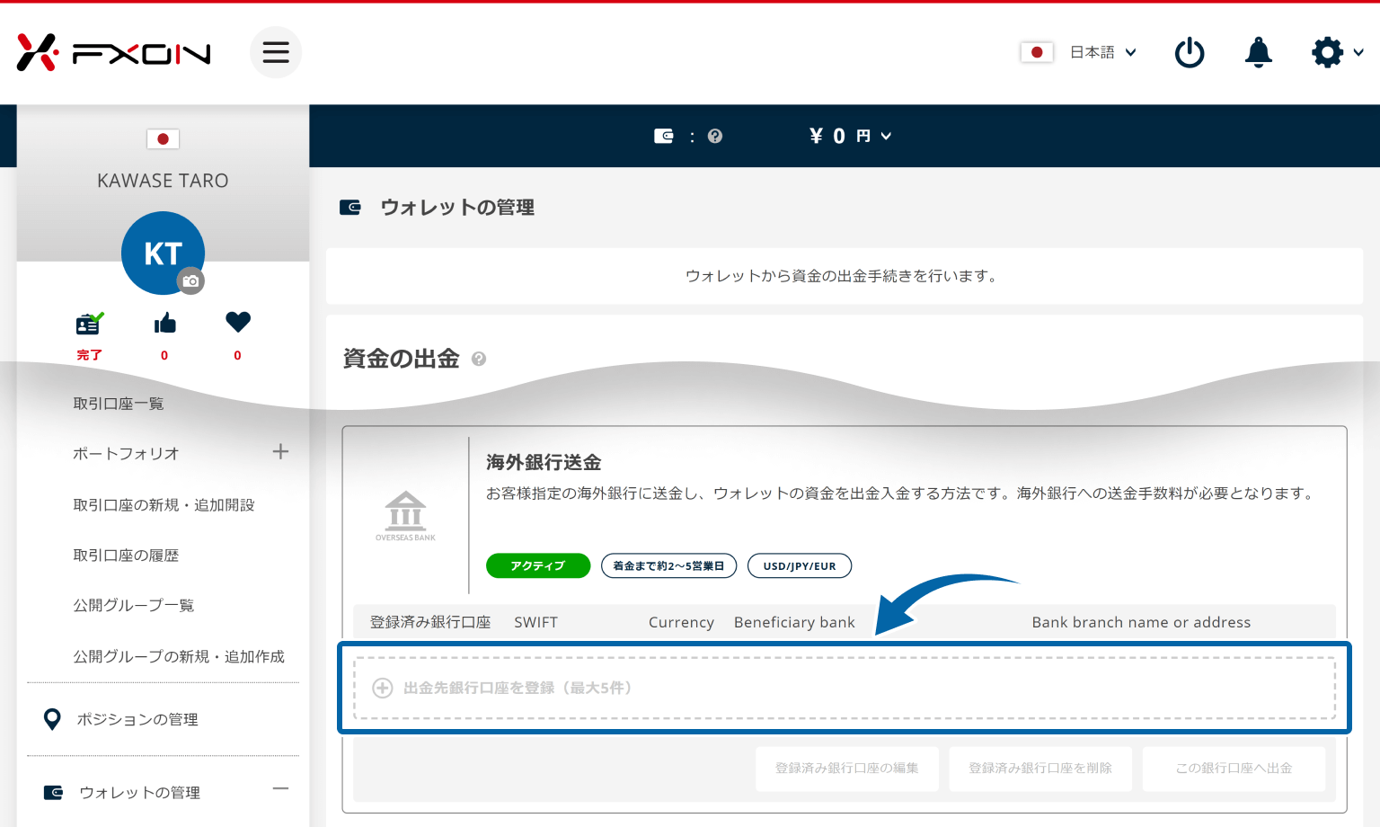Open ウォレットの管理 in sidebar

[x=139, y=792]
